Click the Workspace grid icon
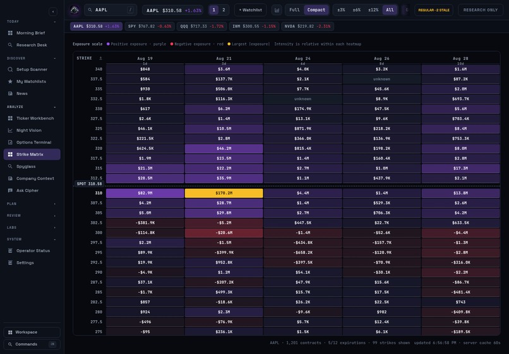The height and width of the screenshot is (354, 509). (x=10, y=333)
